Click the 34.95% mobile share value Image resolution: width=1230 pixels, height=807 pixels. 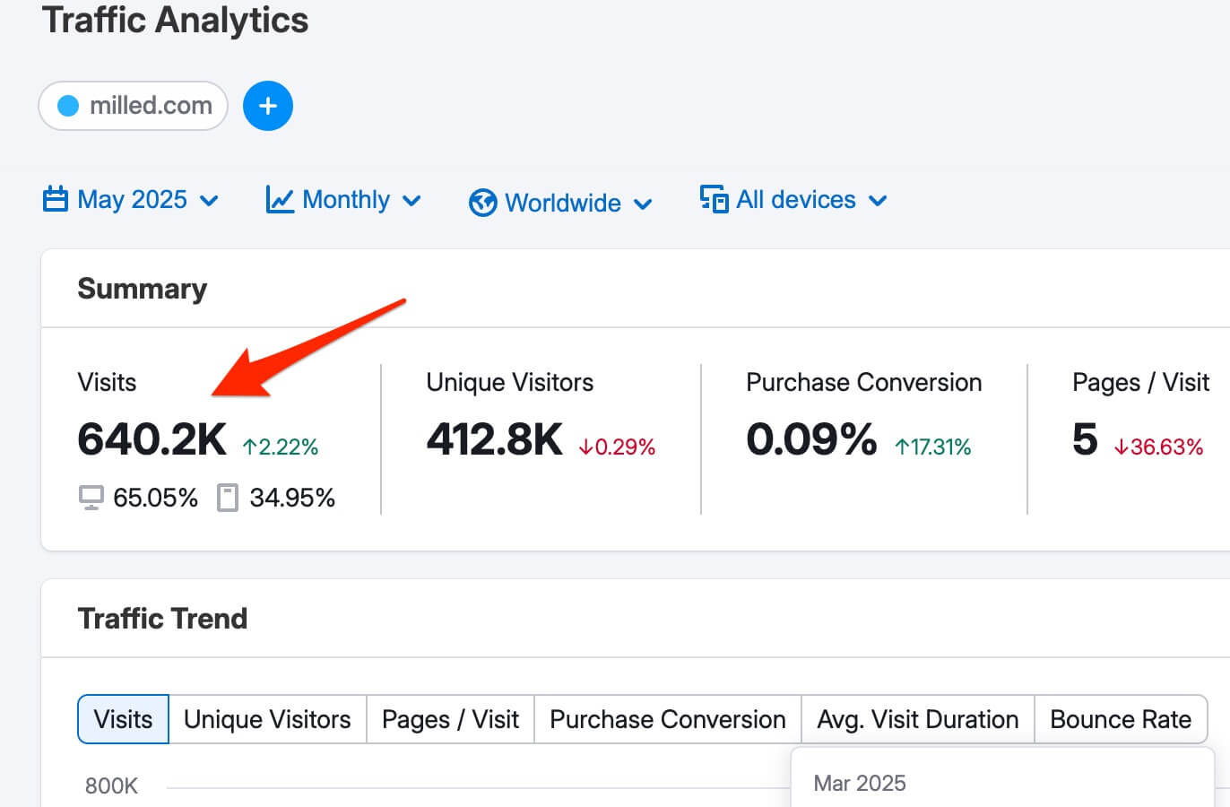click(x=292, y=498)
